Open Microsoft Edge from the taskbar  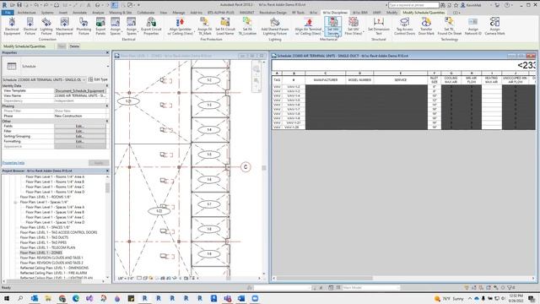click(x=76, y=298)
